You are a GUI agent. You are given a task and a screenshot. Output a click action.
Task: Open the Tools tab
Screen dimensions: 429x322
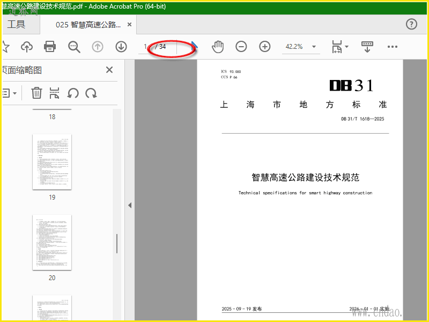[x=17, y=25]
